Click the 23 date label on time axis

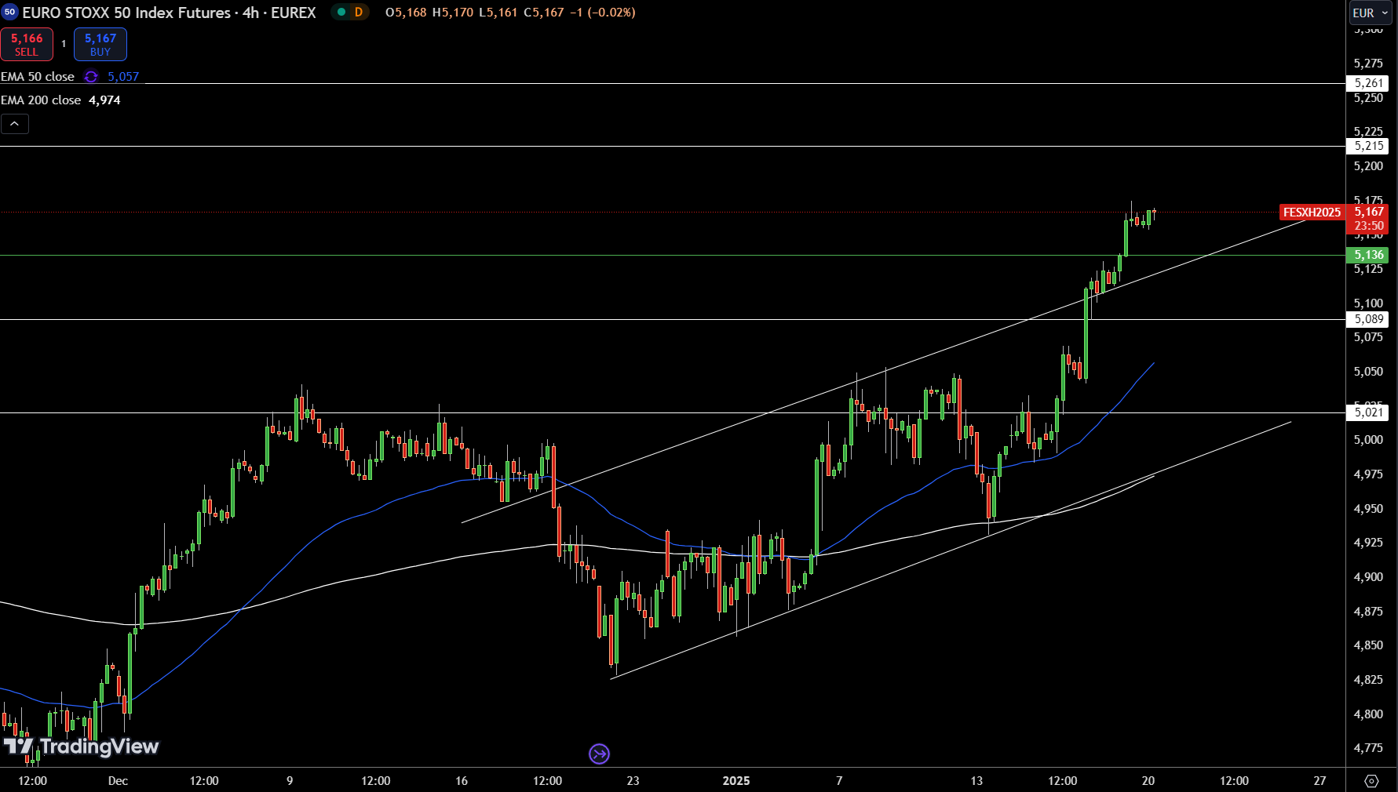pyautogui.click(x=633, y=781)
